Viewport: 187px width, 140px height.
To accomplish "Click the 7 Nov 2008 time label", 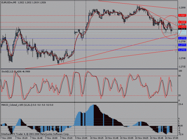I will (x=6, y=138).
